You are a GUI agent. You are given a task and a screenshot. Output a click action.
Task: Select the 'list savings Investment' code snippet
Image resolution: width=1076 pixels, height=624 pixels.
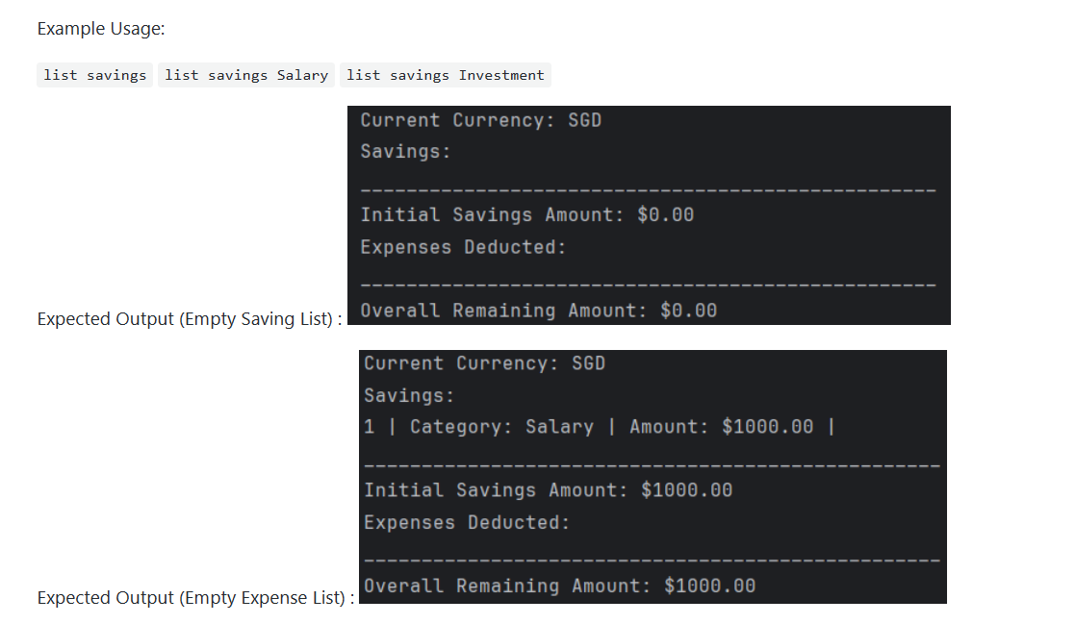[x=446, y=75]
